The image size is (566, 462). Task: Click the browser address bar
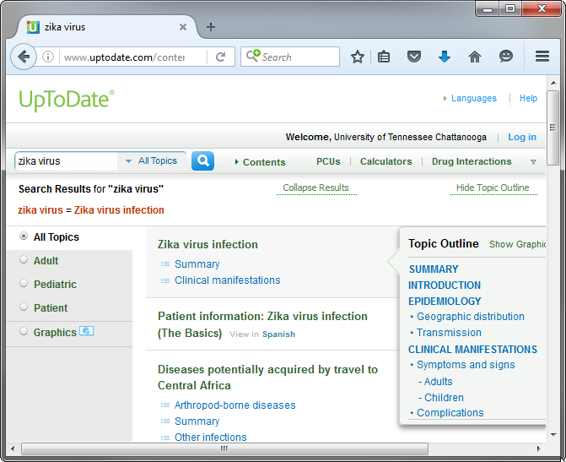[133, 57]
